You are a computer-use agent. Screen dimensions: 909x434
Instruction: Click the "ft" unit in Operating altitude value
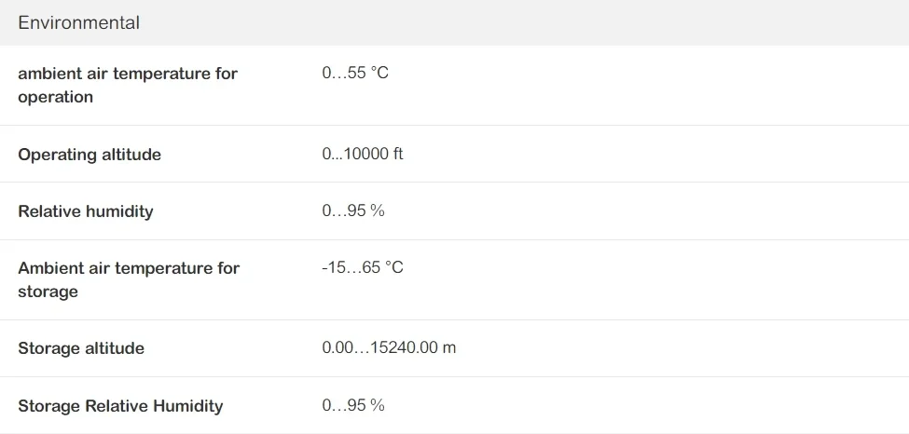tap(397, 154)
